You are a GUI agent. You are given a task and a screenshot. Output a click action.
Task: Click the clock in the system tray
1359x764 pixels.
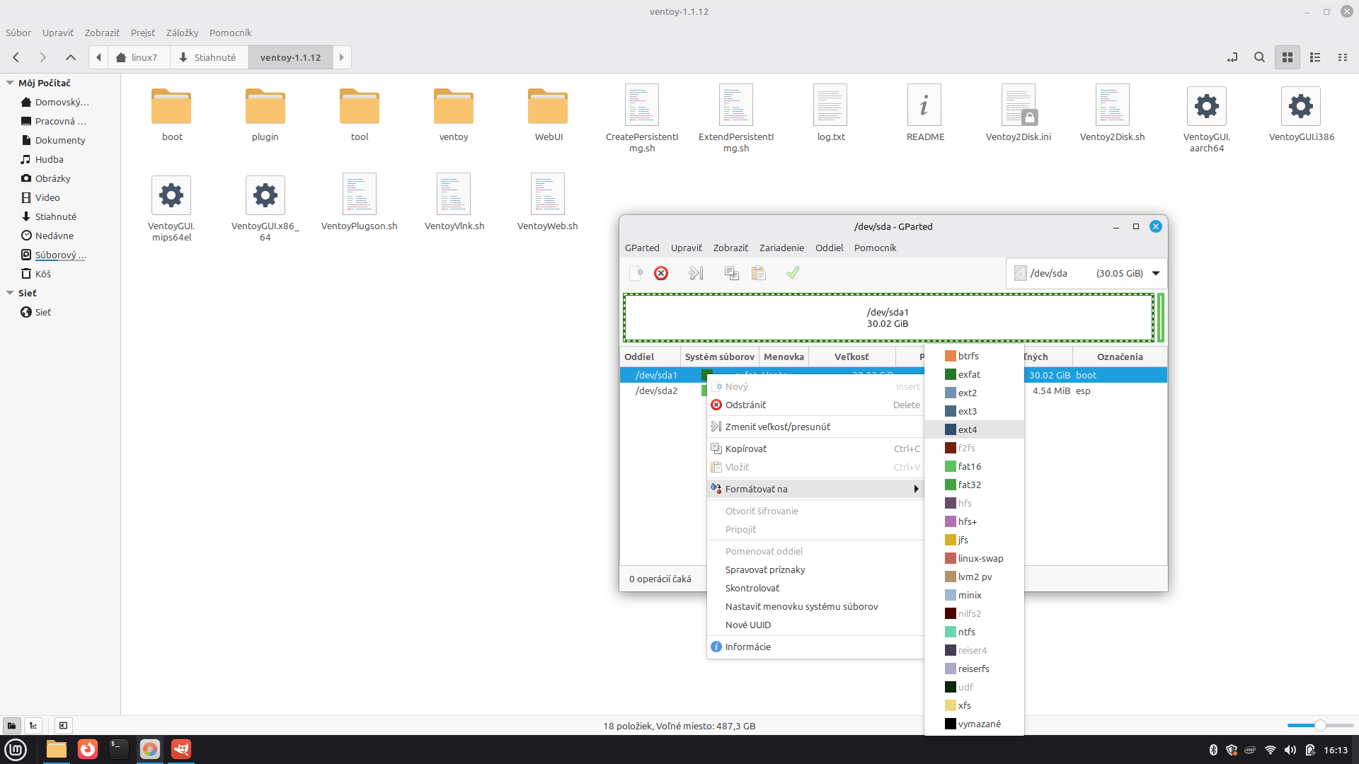[1336, 750]
